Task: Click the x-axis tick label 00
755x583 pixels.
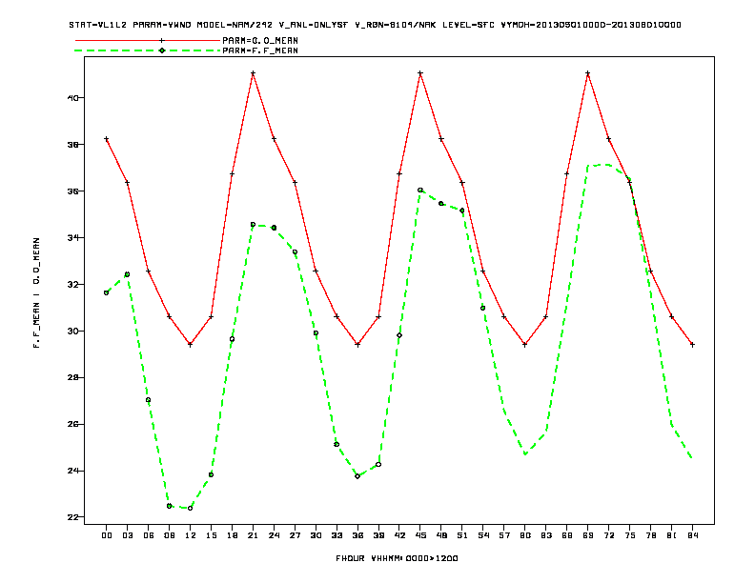Action: [107, 535]
